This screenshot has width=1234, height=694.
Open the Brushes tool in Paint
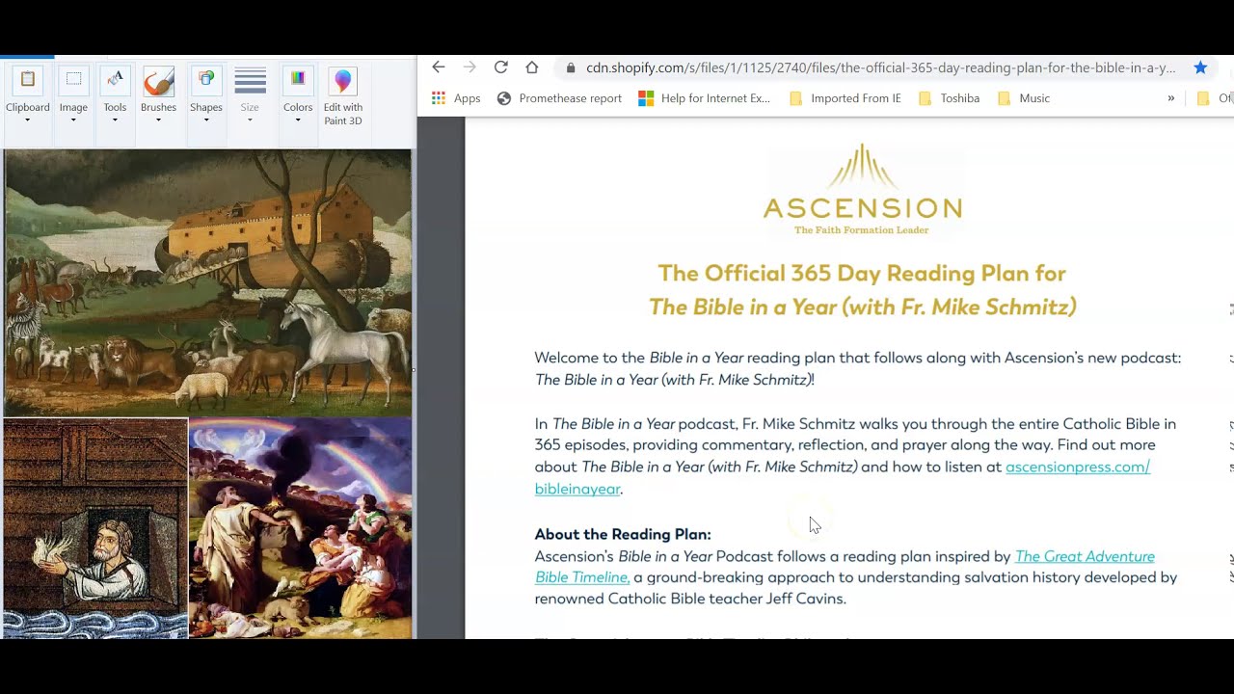point(158,96)
